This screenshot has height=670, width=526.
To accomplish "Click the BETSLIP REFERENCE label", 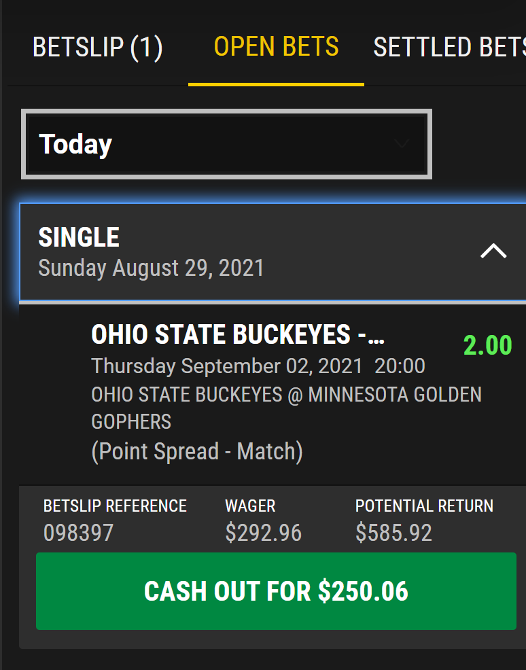I will coord(115,506).
